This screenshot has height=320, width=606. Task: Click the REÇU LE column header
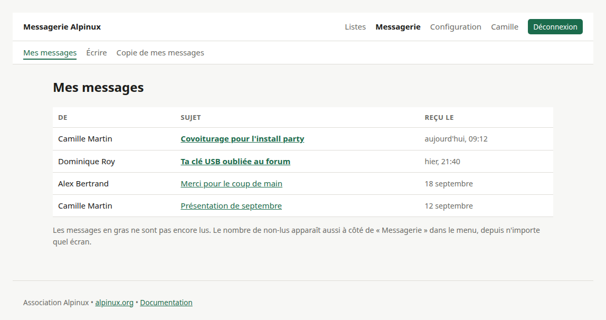pyautogui.click(x=439, y=117)
